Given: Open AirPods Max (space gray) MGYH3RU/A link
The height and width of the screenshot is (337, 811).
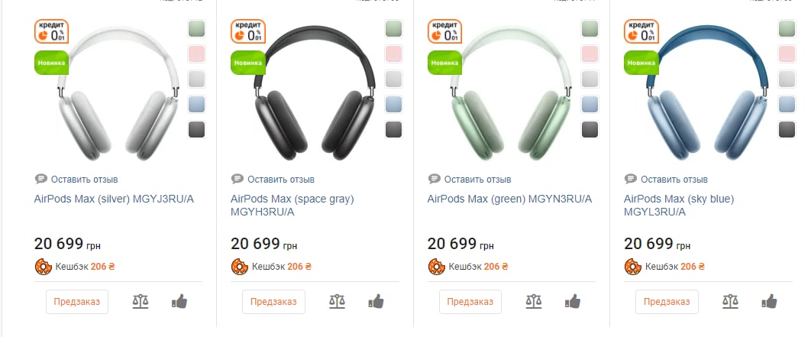Looking at the screenshot, I should click(292, 205).
